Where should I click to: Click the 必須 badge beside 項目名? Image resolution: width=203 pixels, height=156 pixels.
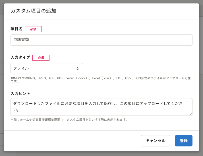[x=33, y=29]
